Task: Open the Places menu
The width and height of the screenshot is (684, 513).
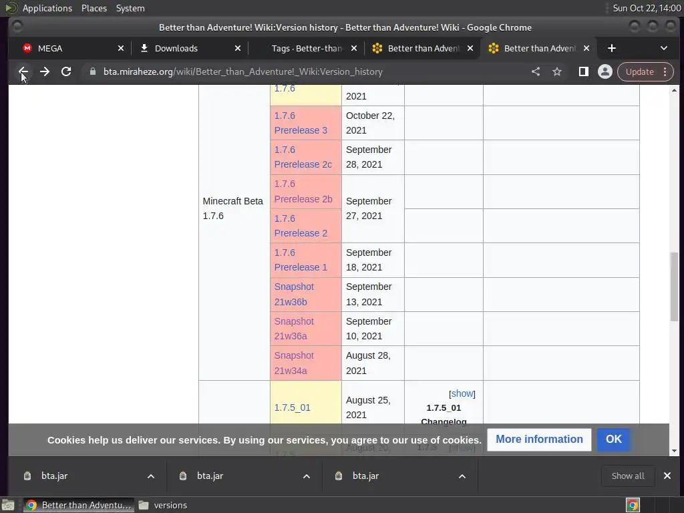Action: point(94,8)
